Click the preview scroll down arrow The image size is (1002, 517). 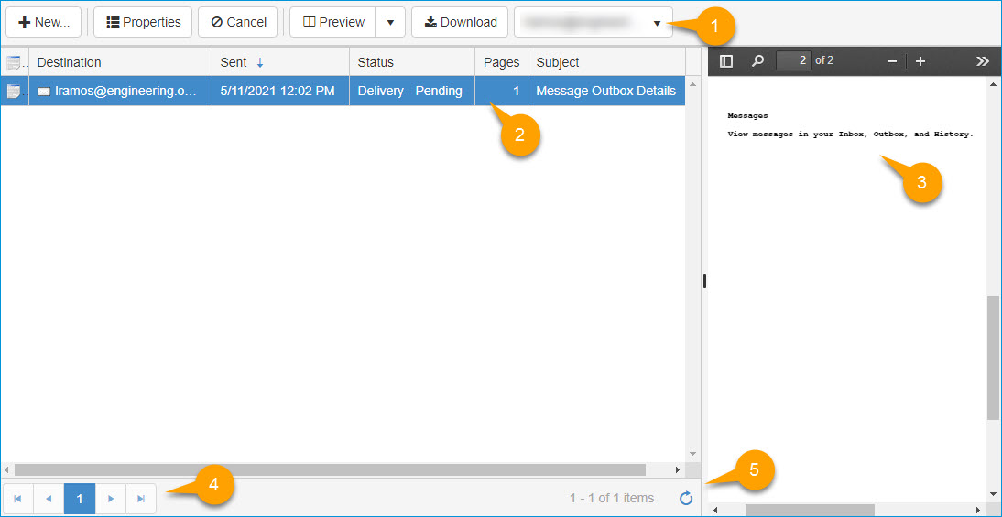(x=994, y=496)
